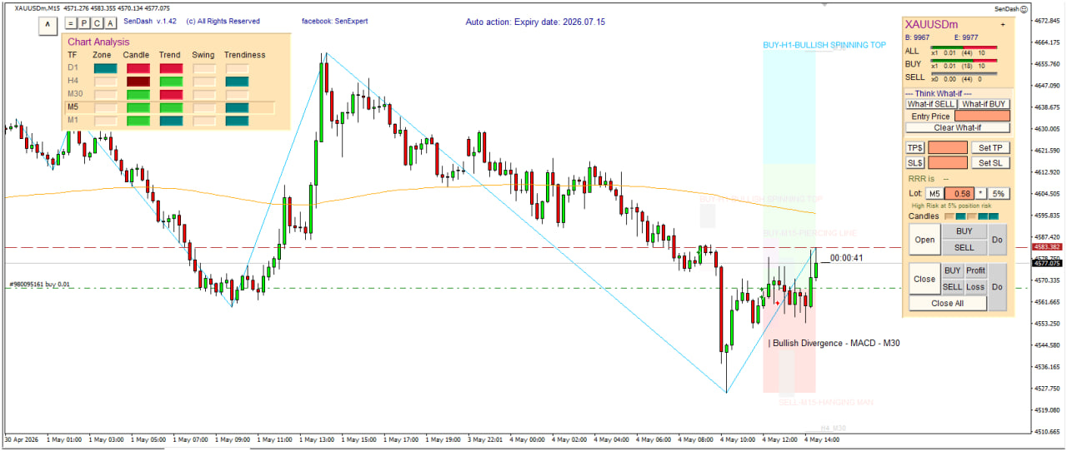Select BUY in the Open section
The image size is (1067, 451).
(964, 231)
